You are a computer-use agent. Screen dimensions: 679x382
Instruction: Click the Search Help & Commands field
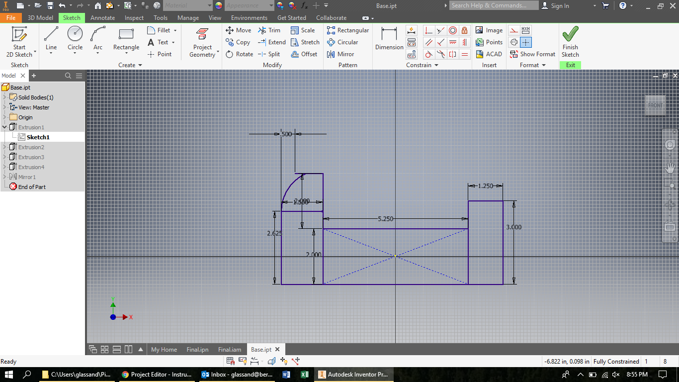tap(494, 5)
